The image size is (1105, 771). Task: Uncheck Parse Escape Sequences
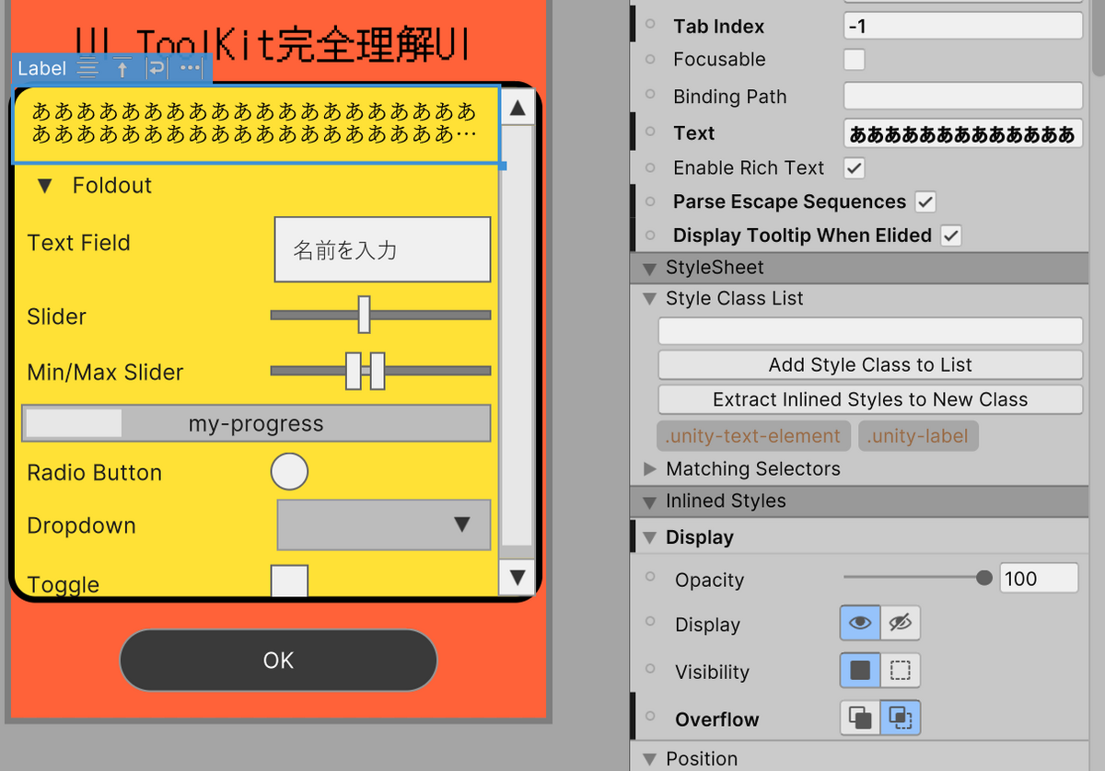coord(925,201)
